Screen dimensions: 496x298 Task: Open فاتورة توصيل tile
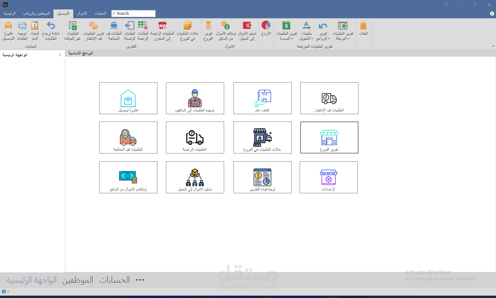(x=128, y=98)
